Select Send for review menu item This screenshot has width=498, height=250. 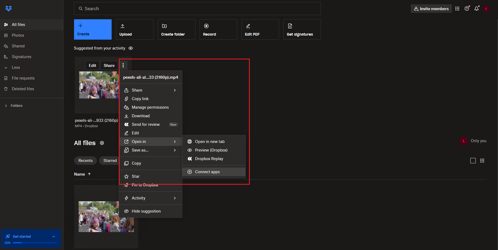[151, 124]
